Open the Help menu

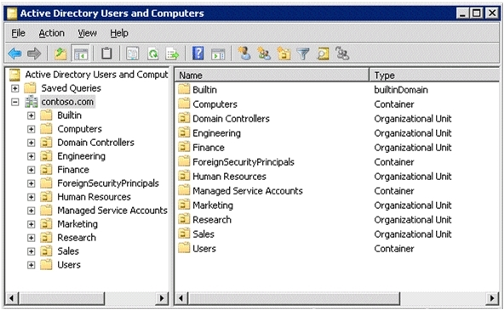[119, 33]
